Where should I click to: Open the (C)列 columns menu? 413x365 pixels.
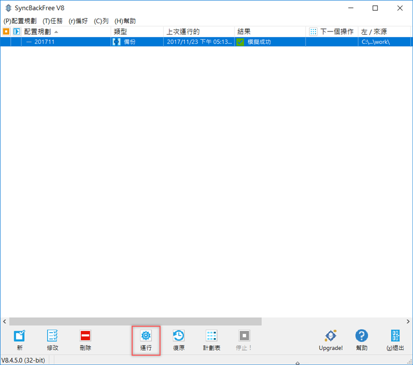pos(101,21)
